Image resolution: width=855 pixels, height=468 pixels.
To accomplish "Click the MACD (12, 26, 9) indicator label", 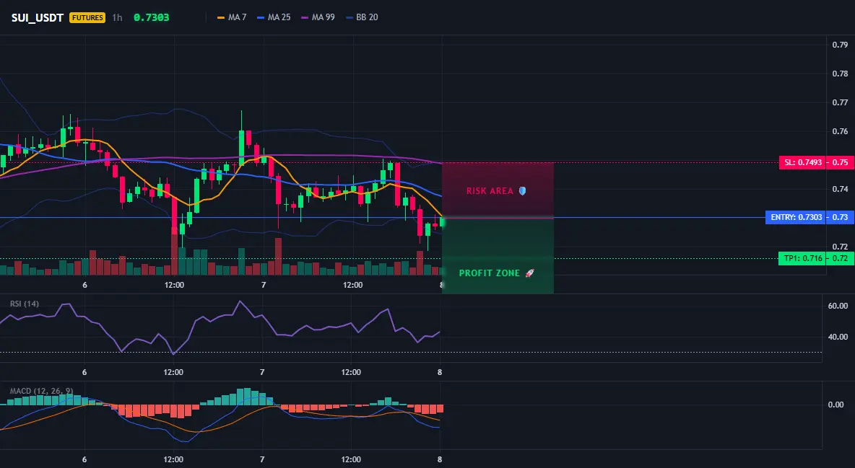I will [41, 391].
